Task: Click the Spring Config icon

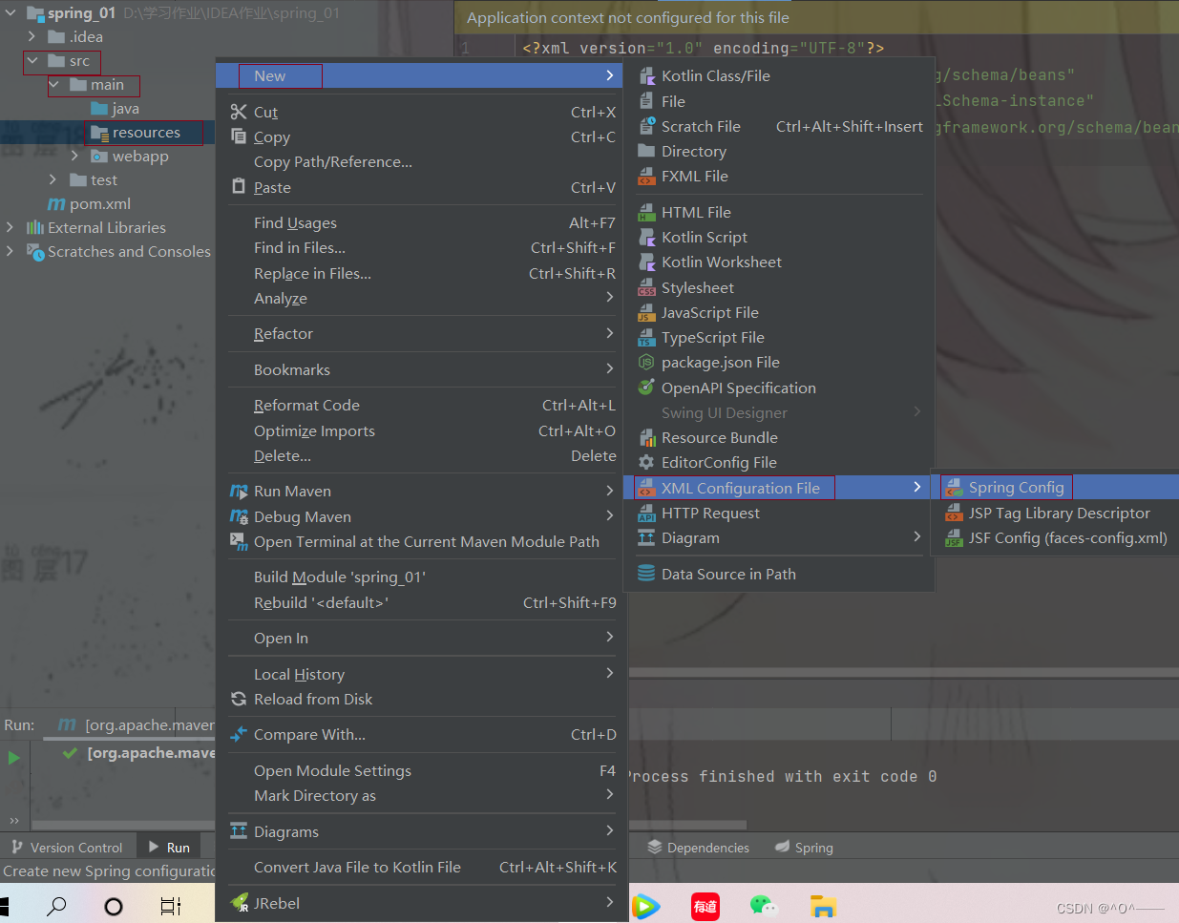Action: [954, 488]
